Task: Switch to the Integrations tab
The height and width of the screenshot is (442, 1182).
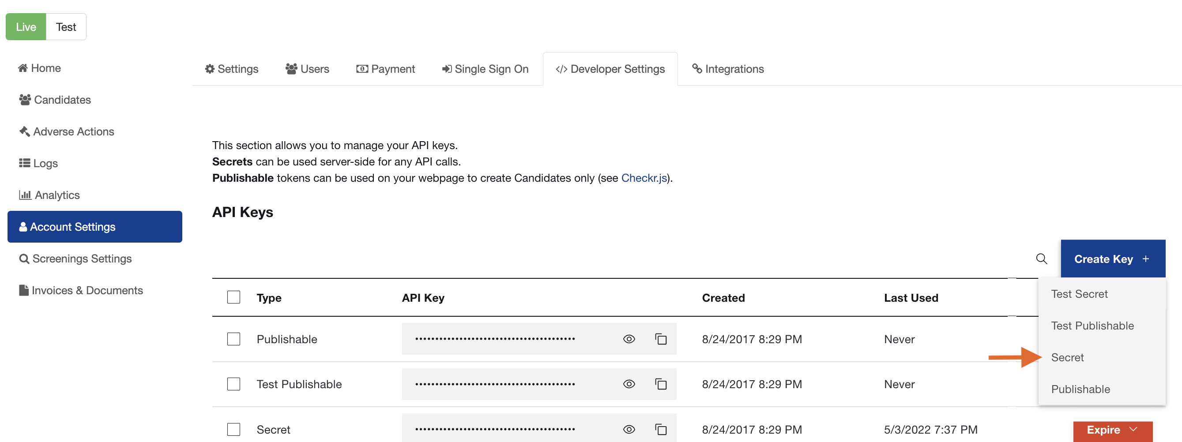Action: click(x=727, y=69)
